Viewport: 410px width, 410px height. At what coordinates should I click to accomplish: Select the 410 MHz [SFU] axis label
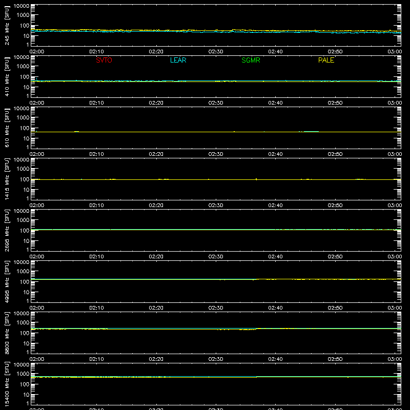pos(7,76)
